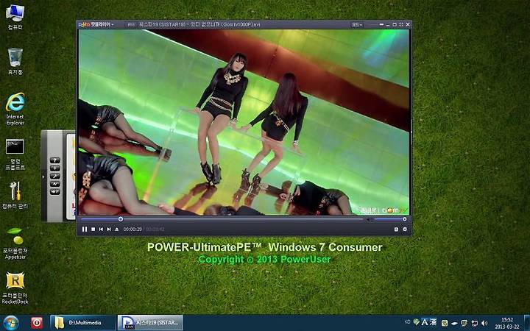Click the plus button on side panel
Screen dimensions: 530x331
[54, 168]
